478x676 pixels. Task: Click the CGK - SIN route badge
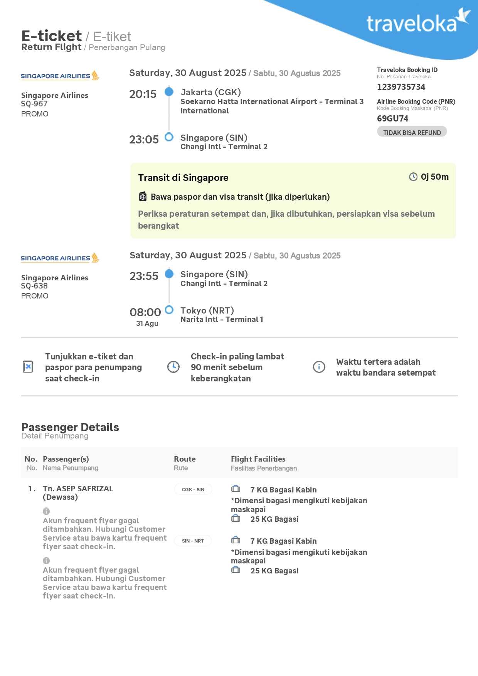[193, 489]
